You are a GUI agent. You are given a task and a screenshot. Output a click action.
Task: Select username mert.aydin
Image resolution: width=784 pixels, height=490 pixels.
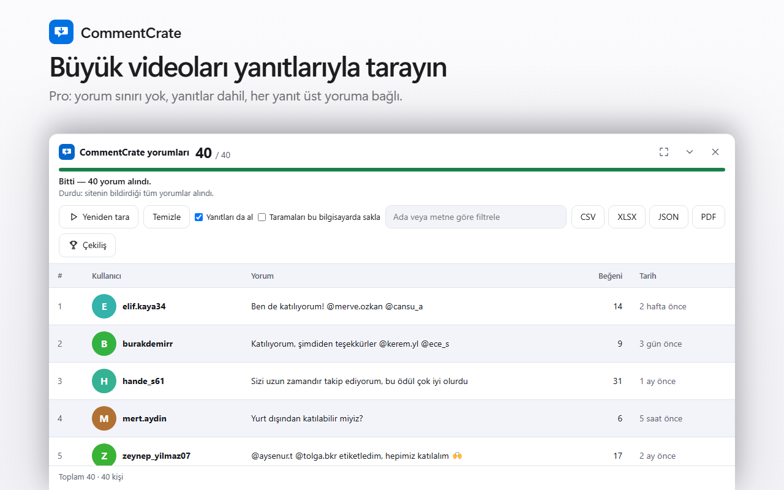pyautogui.click(x=145, y=418)
